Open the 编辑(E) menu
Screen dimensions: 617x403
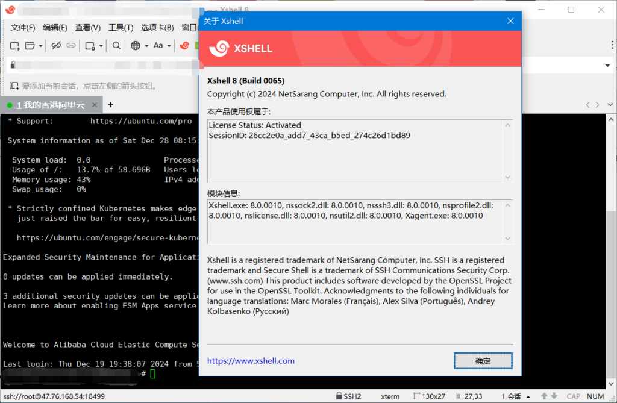(x=55, y=28)
